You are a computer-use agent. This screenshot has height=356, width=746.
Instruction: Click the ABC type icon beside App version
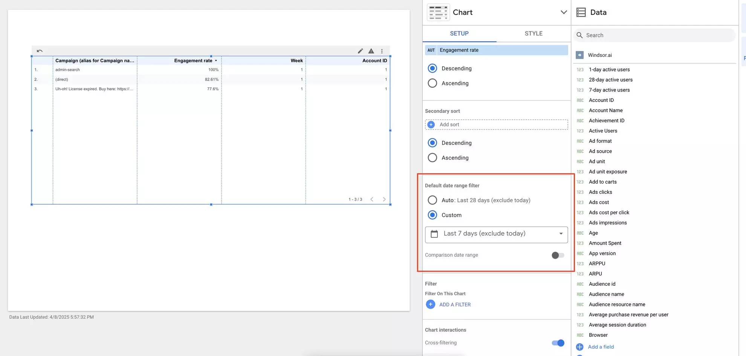click(580, 254)
